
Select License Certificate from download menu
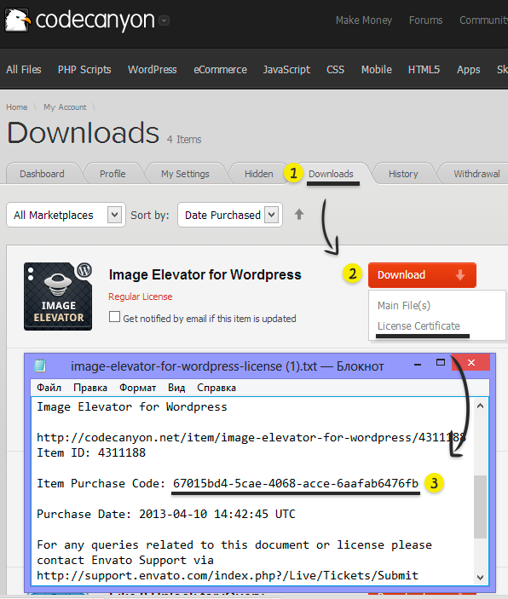click(x=419, y=325)
